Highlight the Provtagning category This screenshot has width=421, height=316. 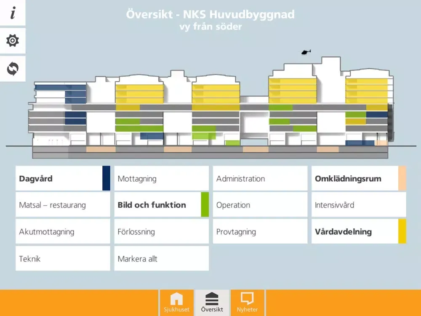tap(260, 231)
